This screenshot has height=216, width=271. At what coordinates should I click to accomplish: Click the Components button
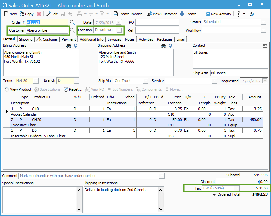coord(149,89)
